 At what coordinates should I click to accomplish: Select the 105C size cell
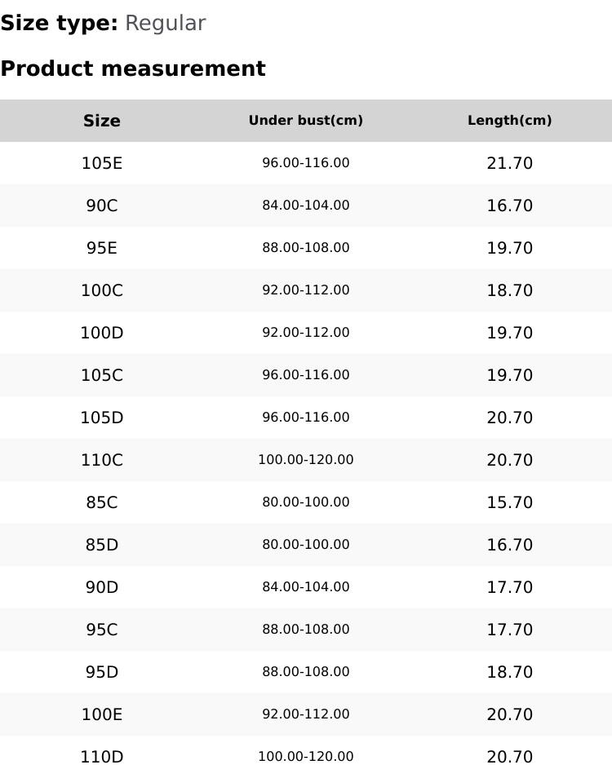click(x=102, y=375)
